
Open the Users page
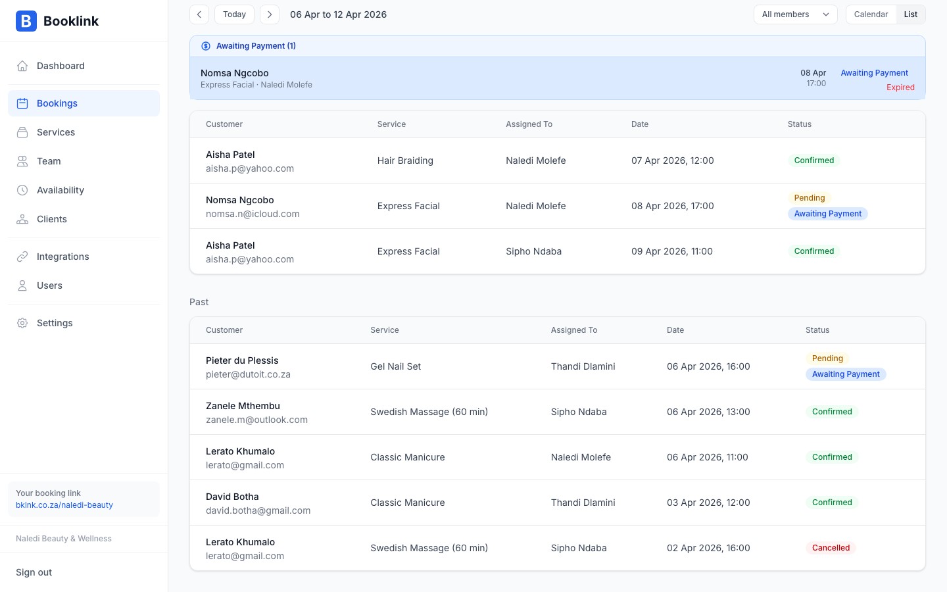point(49,285)
